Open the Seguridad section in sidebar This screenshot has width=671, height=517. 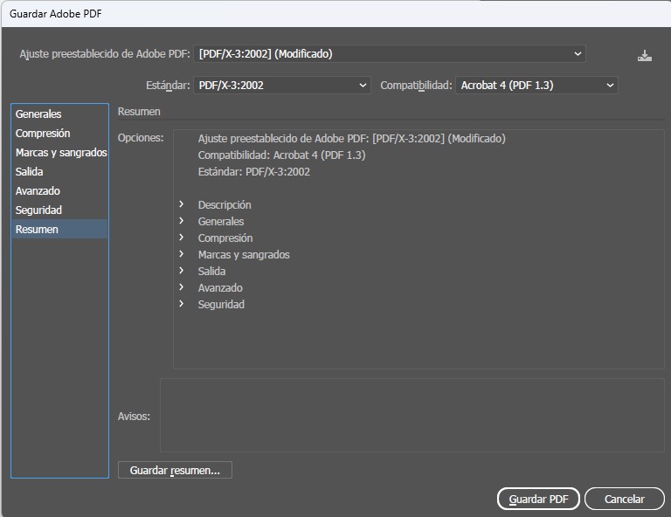coord(38,210)
